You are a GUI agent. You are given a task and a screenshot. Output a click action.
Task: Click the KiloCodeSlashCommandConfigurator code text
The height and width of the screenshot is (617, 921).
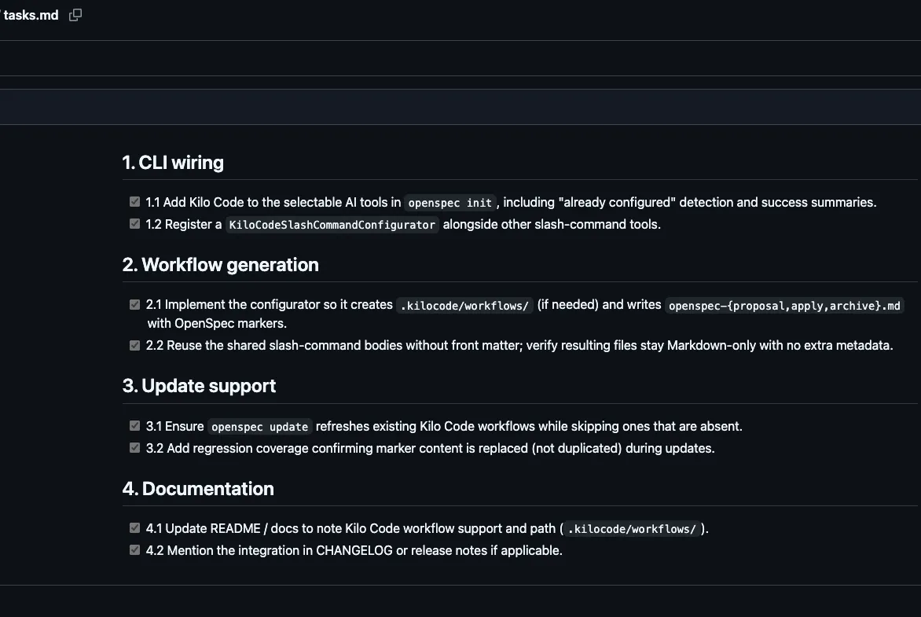point(332,225)
